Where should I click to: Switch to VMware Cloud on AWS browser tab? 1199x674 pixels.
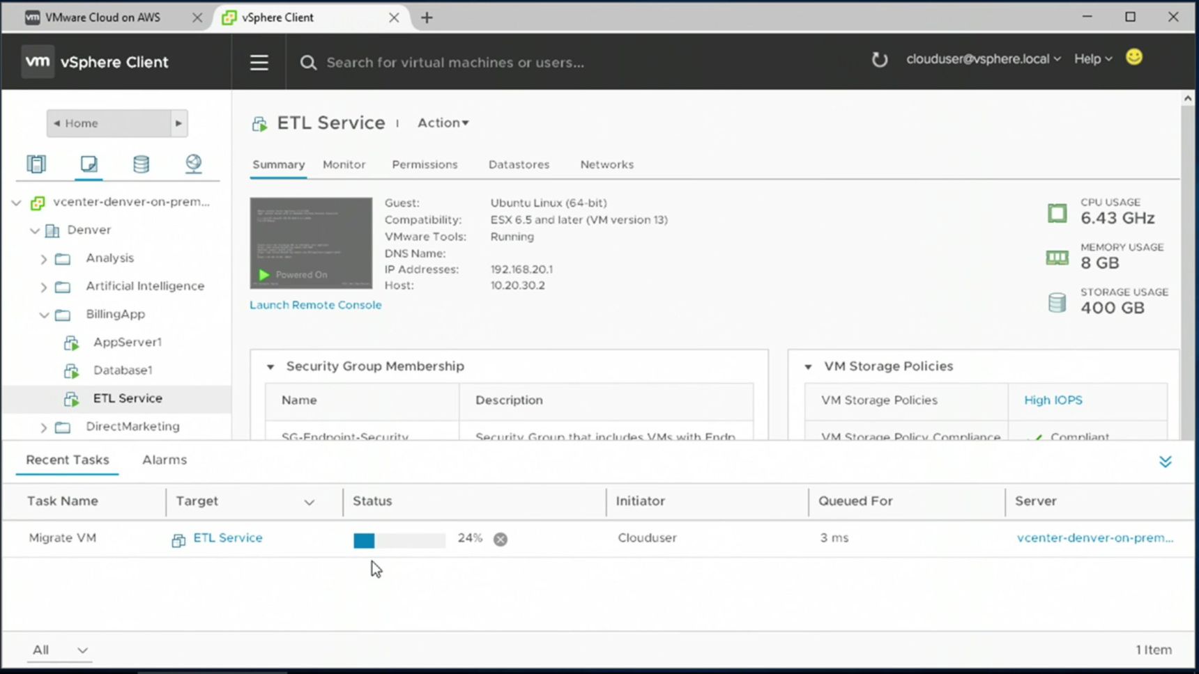click(x=103, y=17)
